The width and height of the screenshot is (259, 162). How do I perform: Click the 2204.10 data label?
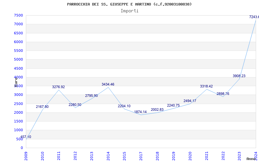point(124,106)
